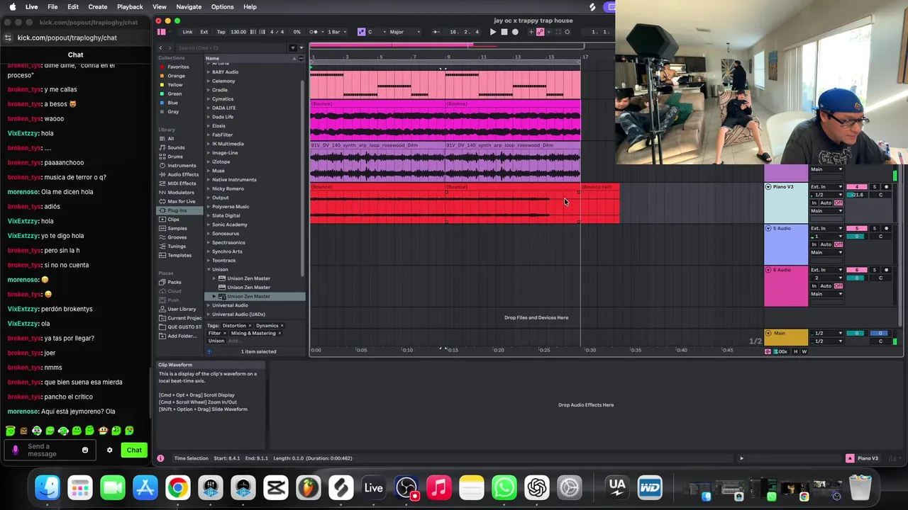Expand the Native Instruments folder
The width and height of the screenshot is (908, 510).
click(x=209, y=180)
